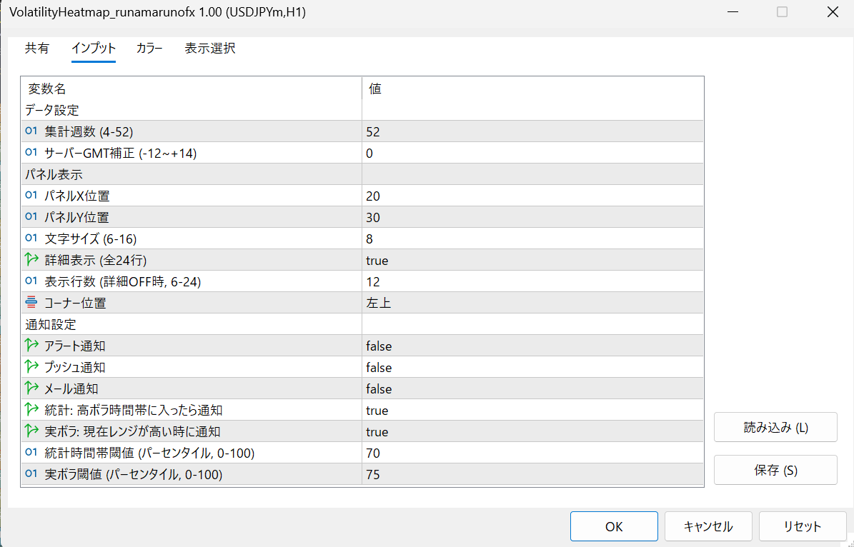This screenshot has height=547, width=854.
Task: Click the boolean arrow icon beside 詳細表示
Action: coord(31,260)
